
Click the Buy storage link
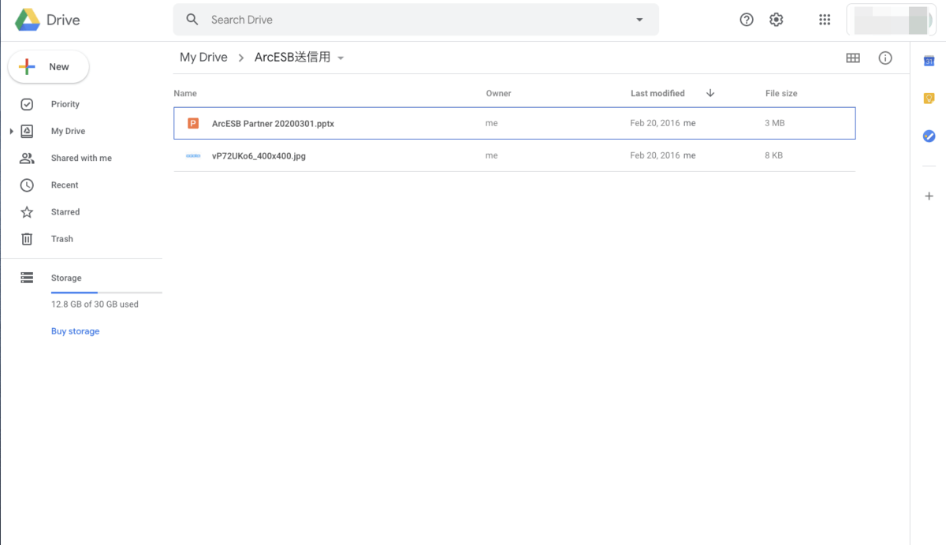(75, 331)
